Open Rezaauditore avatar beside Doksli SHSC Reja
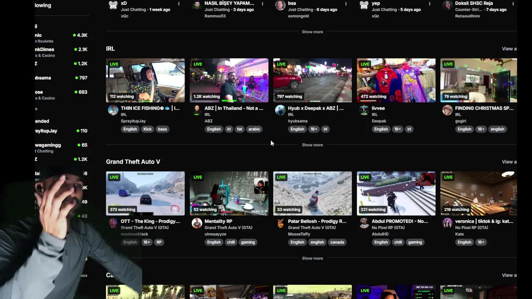Image resolution: width=532 pixels, height=299 pixels. (447, 5)
